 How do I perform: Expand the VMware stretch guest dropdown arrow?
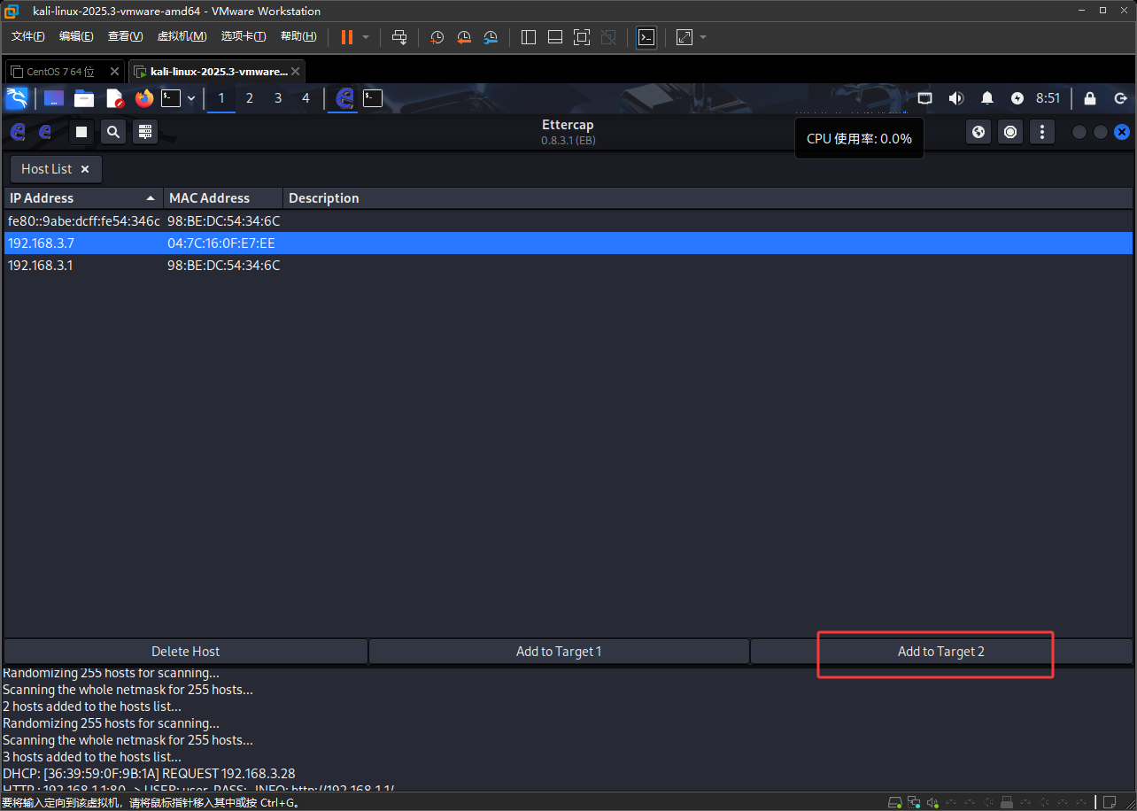[703, 37]
